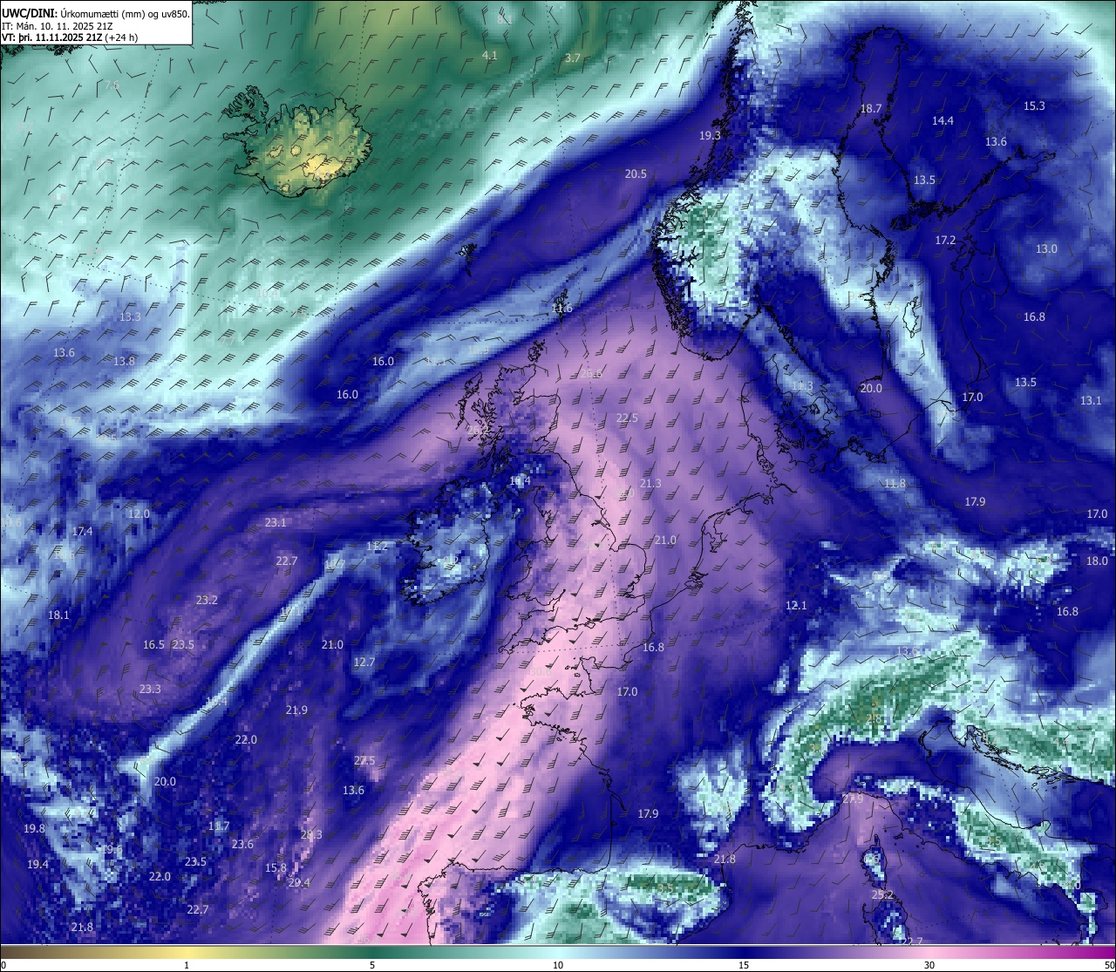
Task: Click the 13.8 map value
Action: 124,362
